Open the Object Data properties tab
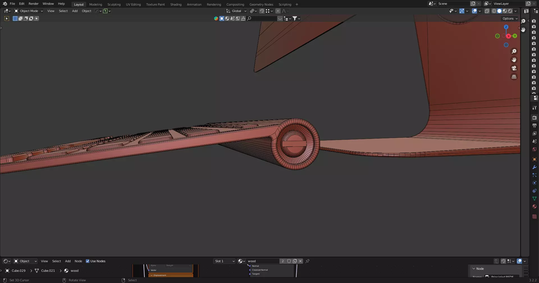The width and height of the screenshot is (539, 283). (535, 199)
